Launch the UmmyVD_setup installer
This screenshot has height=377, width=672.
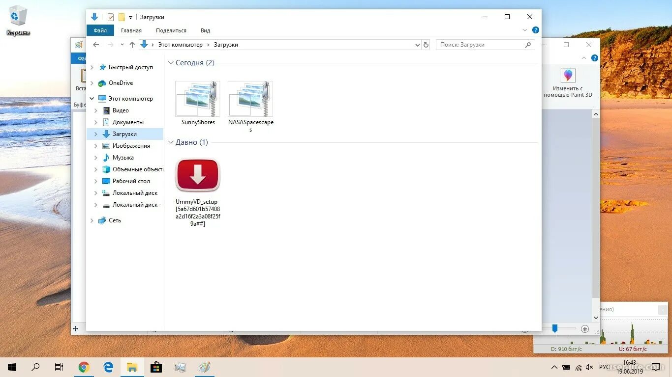tap(197, 174)
